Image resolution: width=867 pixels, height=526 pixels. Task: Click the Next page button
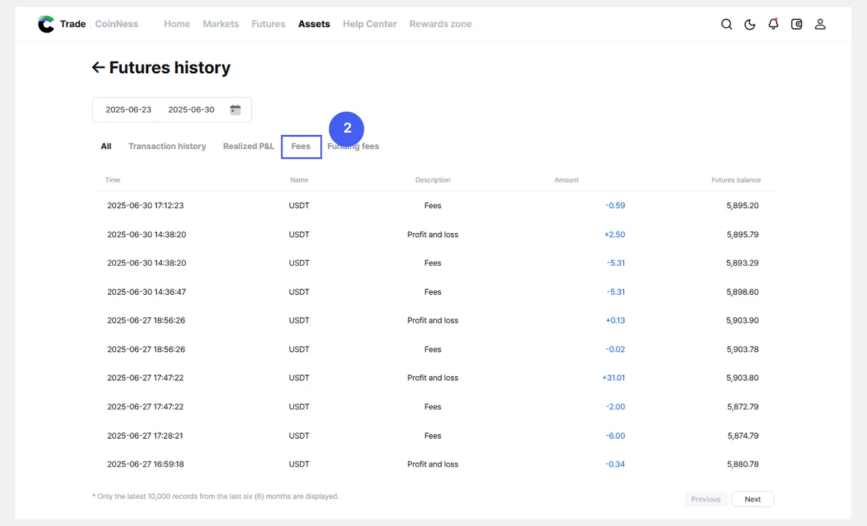(x=753, y=500)
